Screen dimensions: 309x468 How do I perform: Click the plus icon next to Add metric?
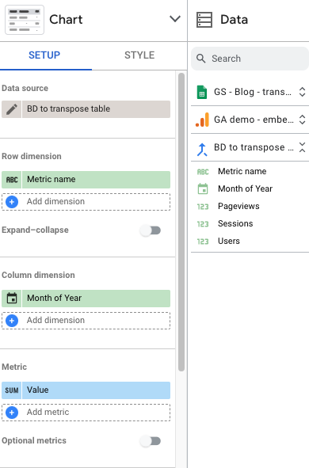pyautogui.click(x=12, y=413)
